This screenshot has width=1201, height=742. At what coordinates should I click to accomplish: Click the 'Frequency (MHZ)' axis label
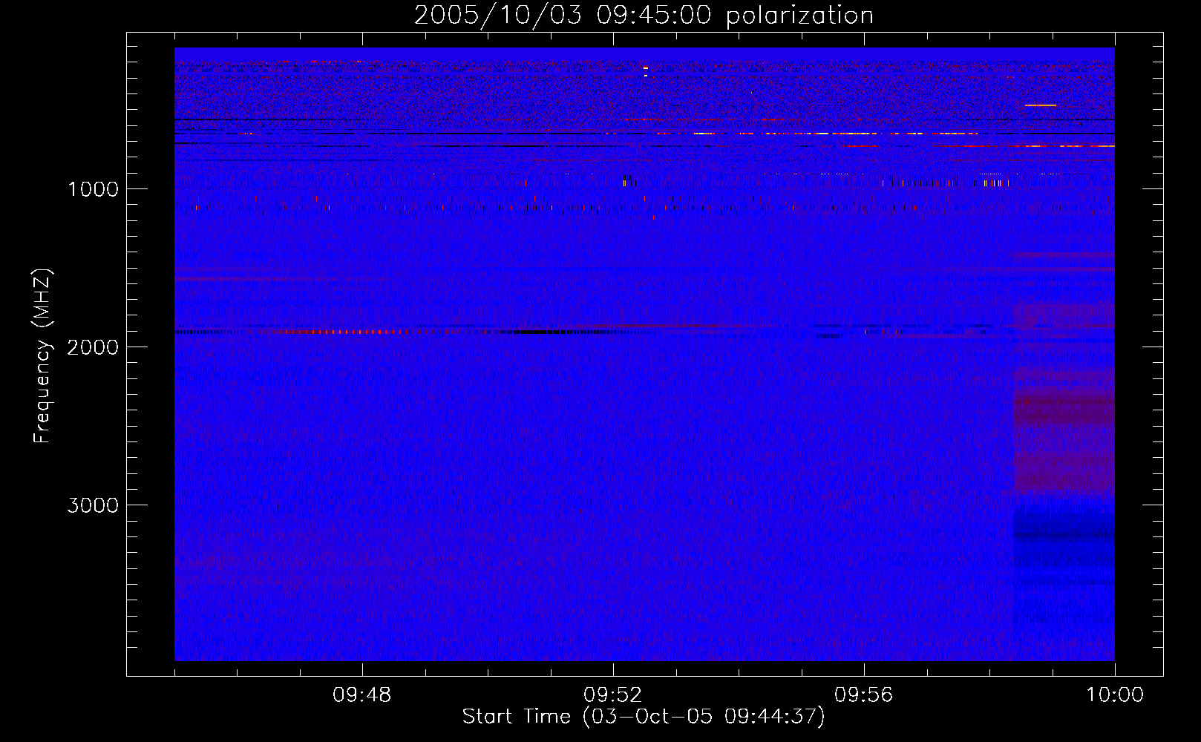click(42, 356)
